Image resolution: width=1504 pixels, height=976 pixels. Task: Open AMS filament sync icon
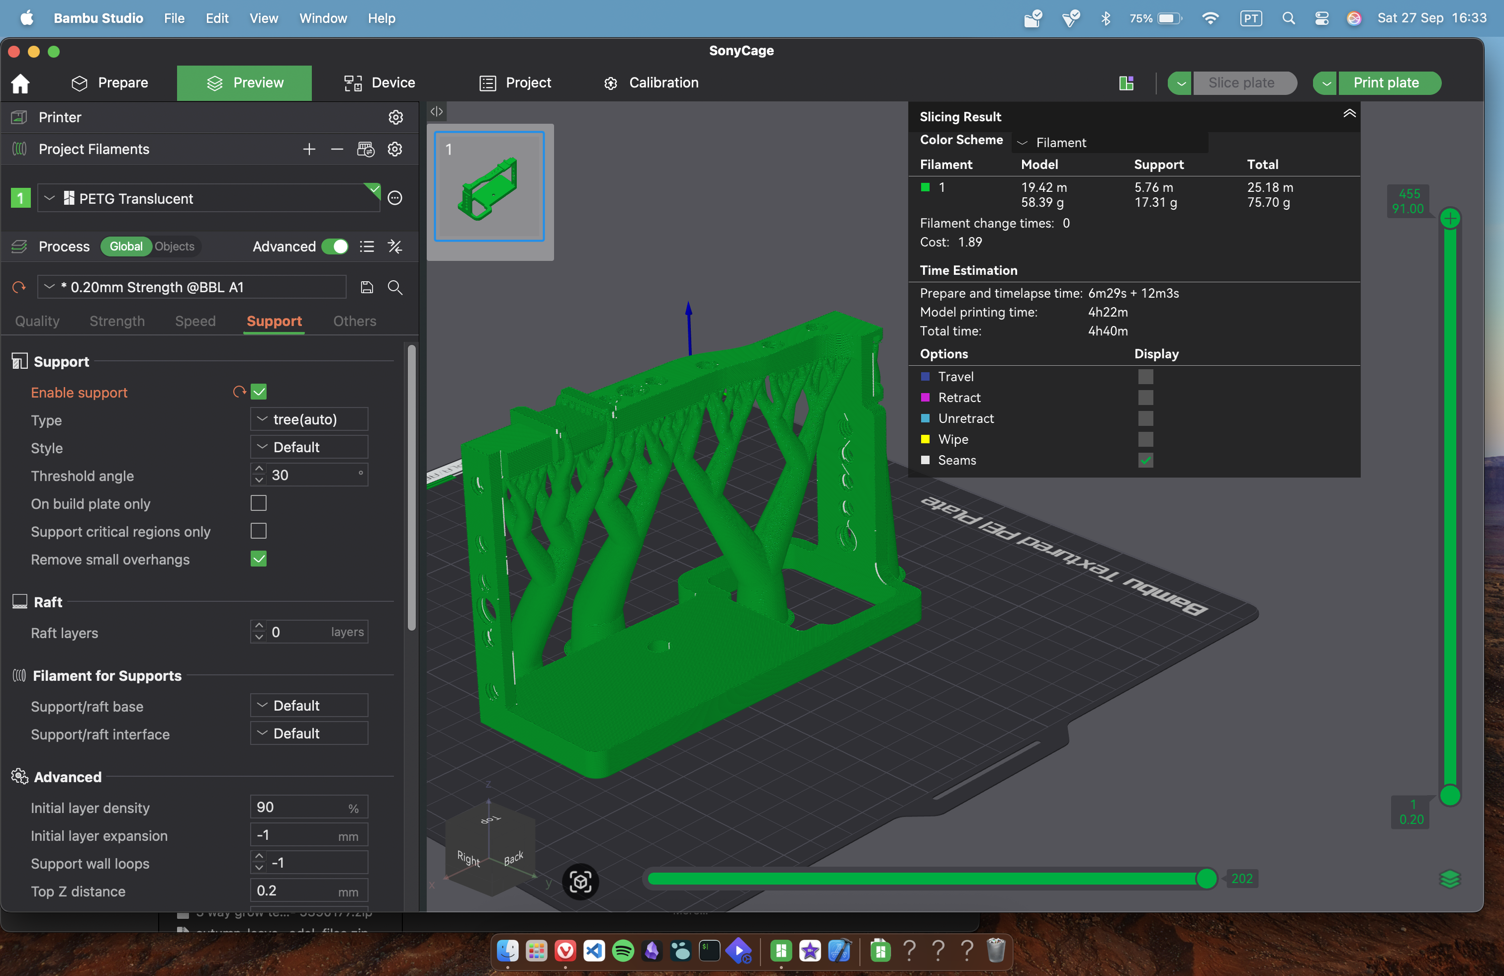(x=366, y=149)
